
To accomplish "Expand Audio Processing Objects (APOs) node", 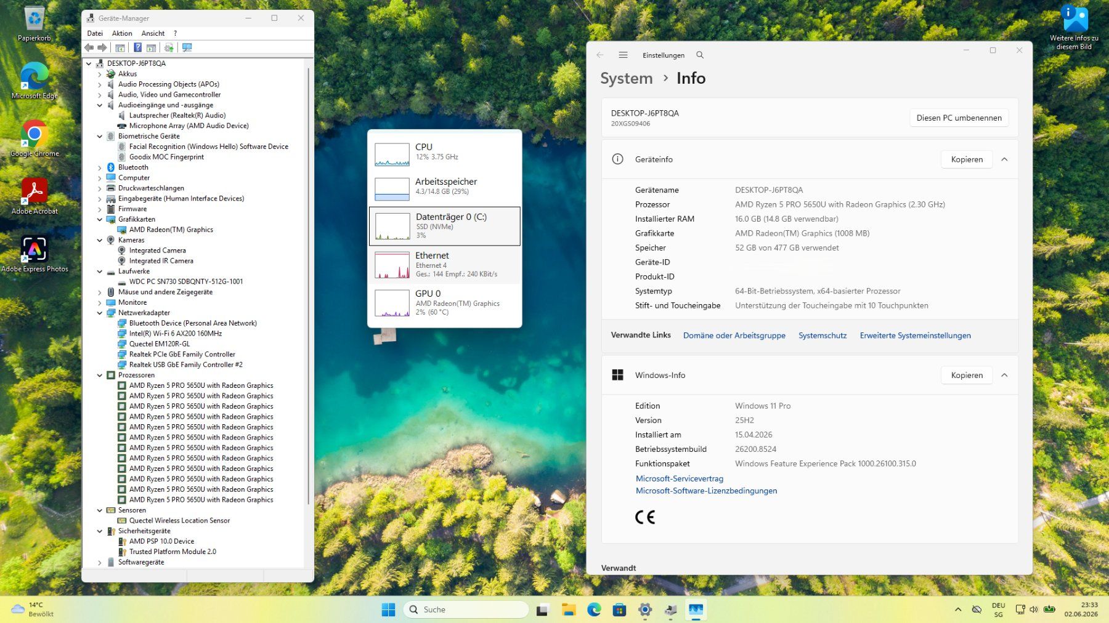I will click(100, 84).
